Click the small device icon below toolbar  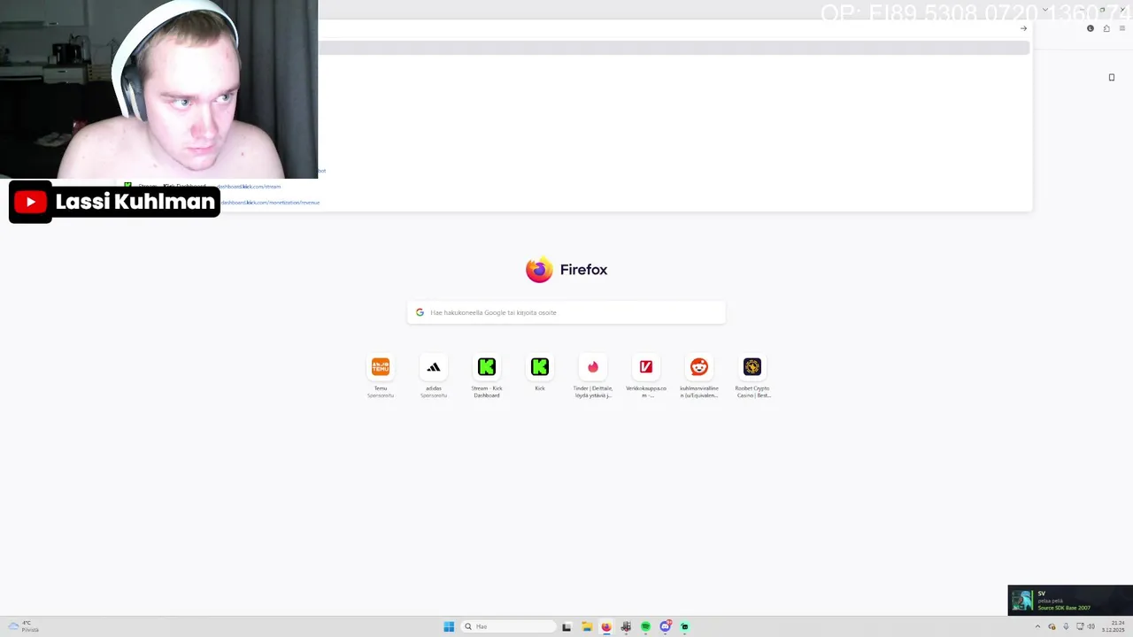[x=1112, y=78]
